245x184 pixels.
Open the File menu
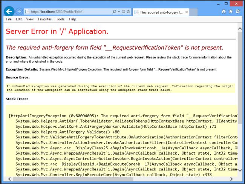[x=9, y=19]
